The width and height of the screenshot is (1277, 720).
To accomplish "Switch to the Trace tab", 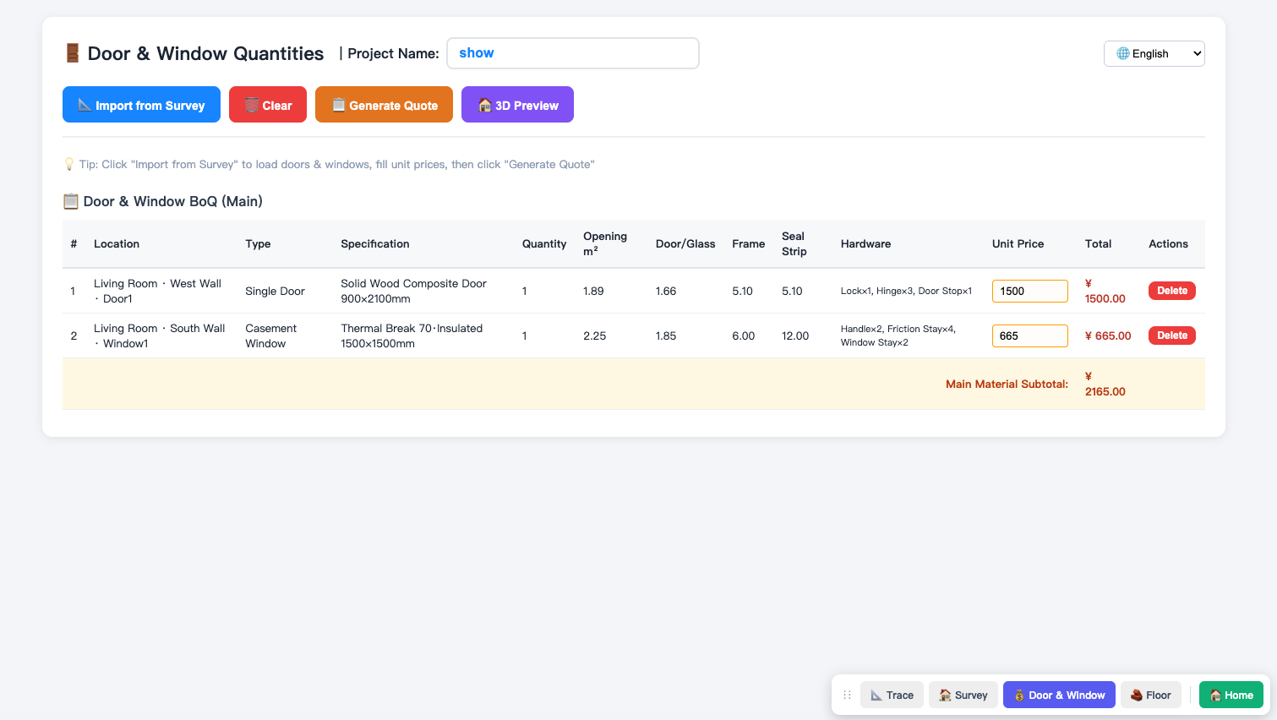I will coord(892,695).
